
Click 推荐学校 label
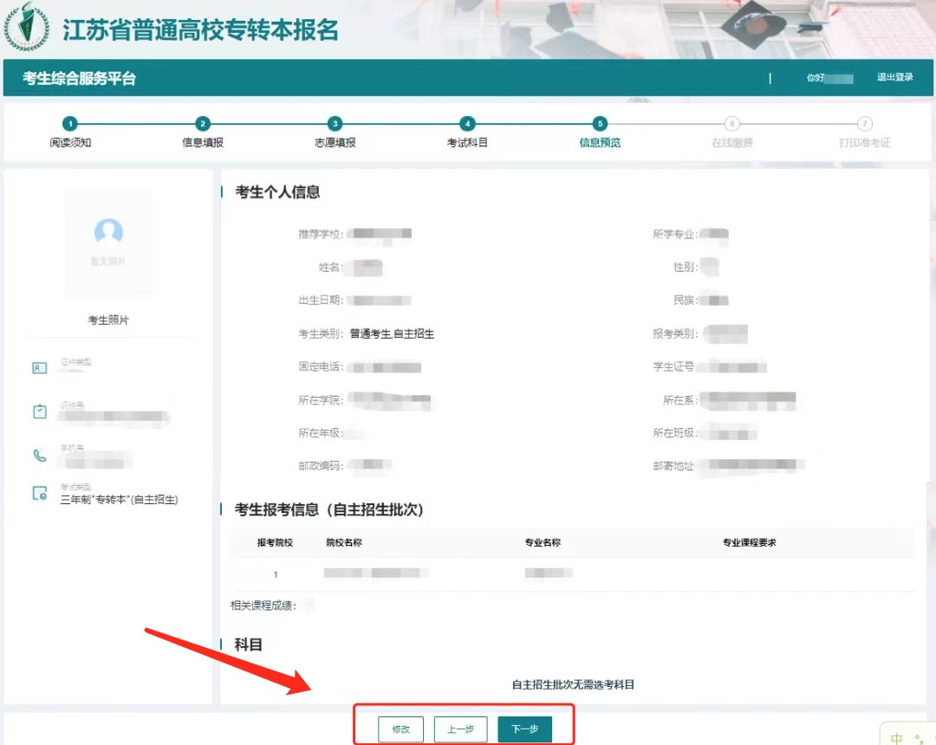(x=321, y=234)
